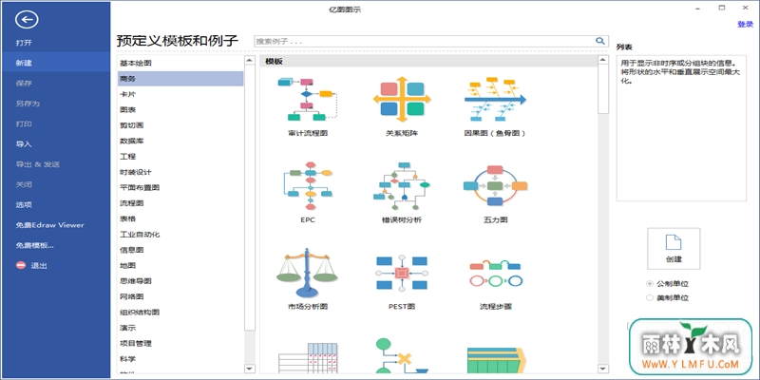760x380 pixels.
Task: Choose the 市场分析图 scales icon
Action: point(307,273)
